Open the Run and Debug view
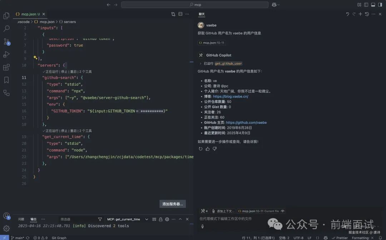Screen dimensions: 386x240 (x=6, y=54)
